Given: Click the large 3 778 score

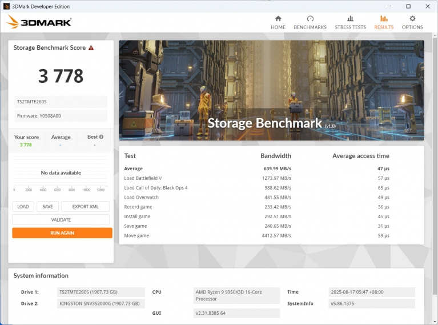Looking at the screenshot, I should (x=61, y=76).
